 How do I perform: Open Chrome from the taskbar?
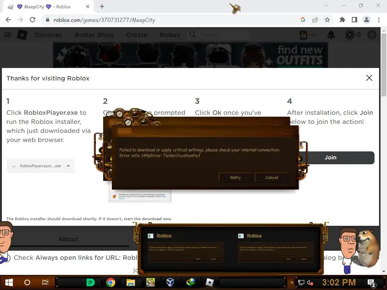tap(111, 282)
